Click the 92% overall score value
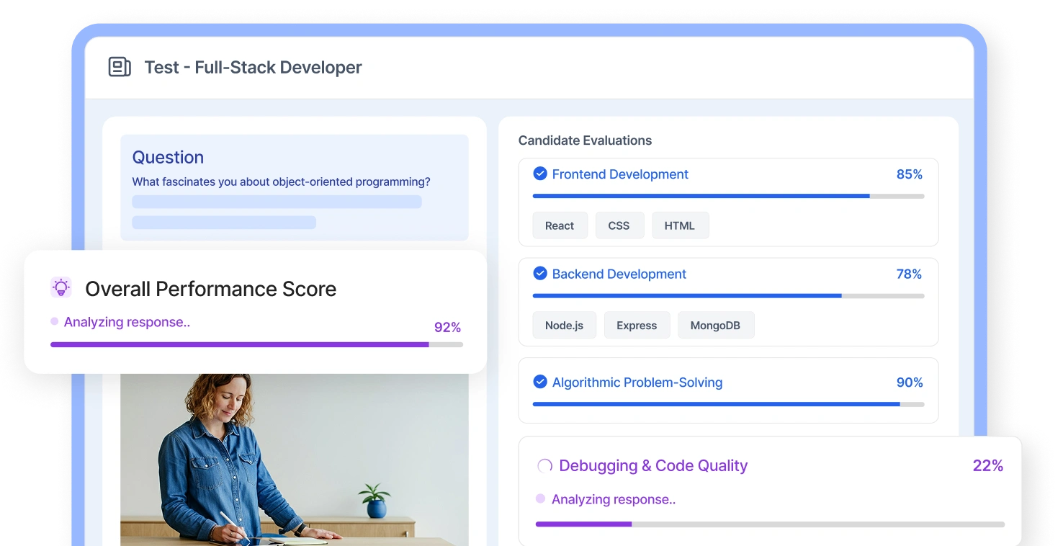This screenshot has width=1063, height=546. [x=447, y=327]
